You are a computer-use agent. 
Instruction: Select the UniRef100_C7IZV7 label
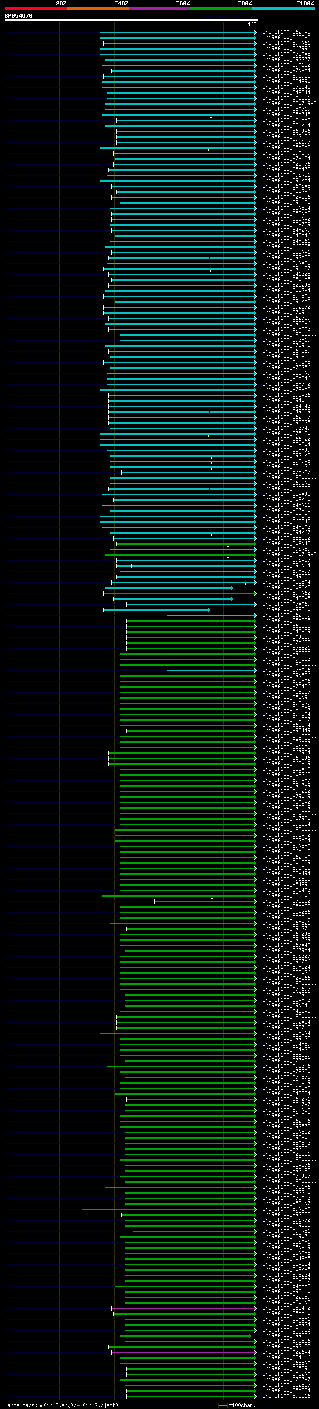tap(286, 1379)
